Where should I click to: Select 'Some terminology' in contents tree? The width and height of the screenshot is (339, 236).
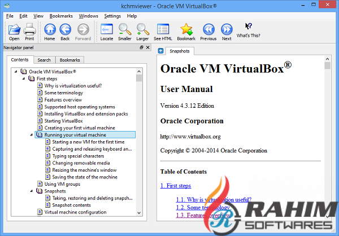(63, 93)
